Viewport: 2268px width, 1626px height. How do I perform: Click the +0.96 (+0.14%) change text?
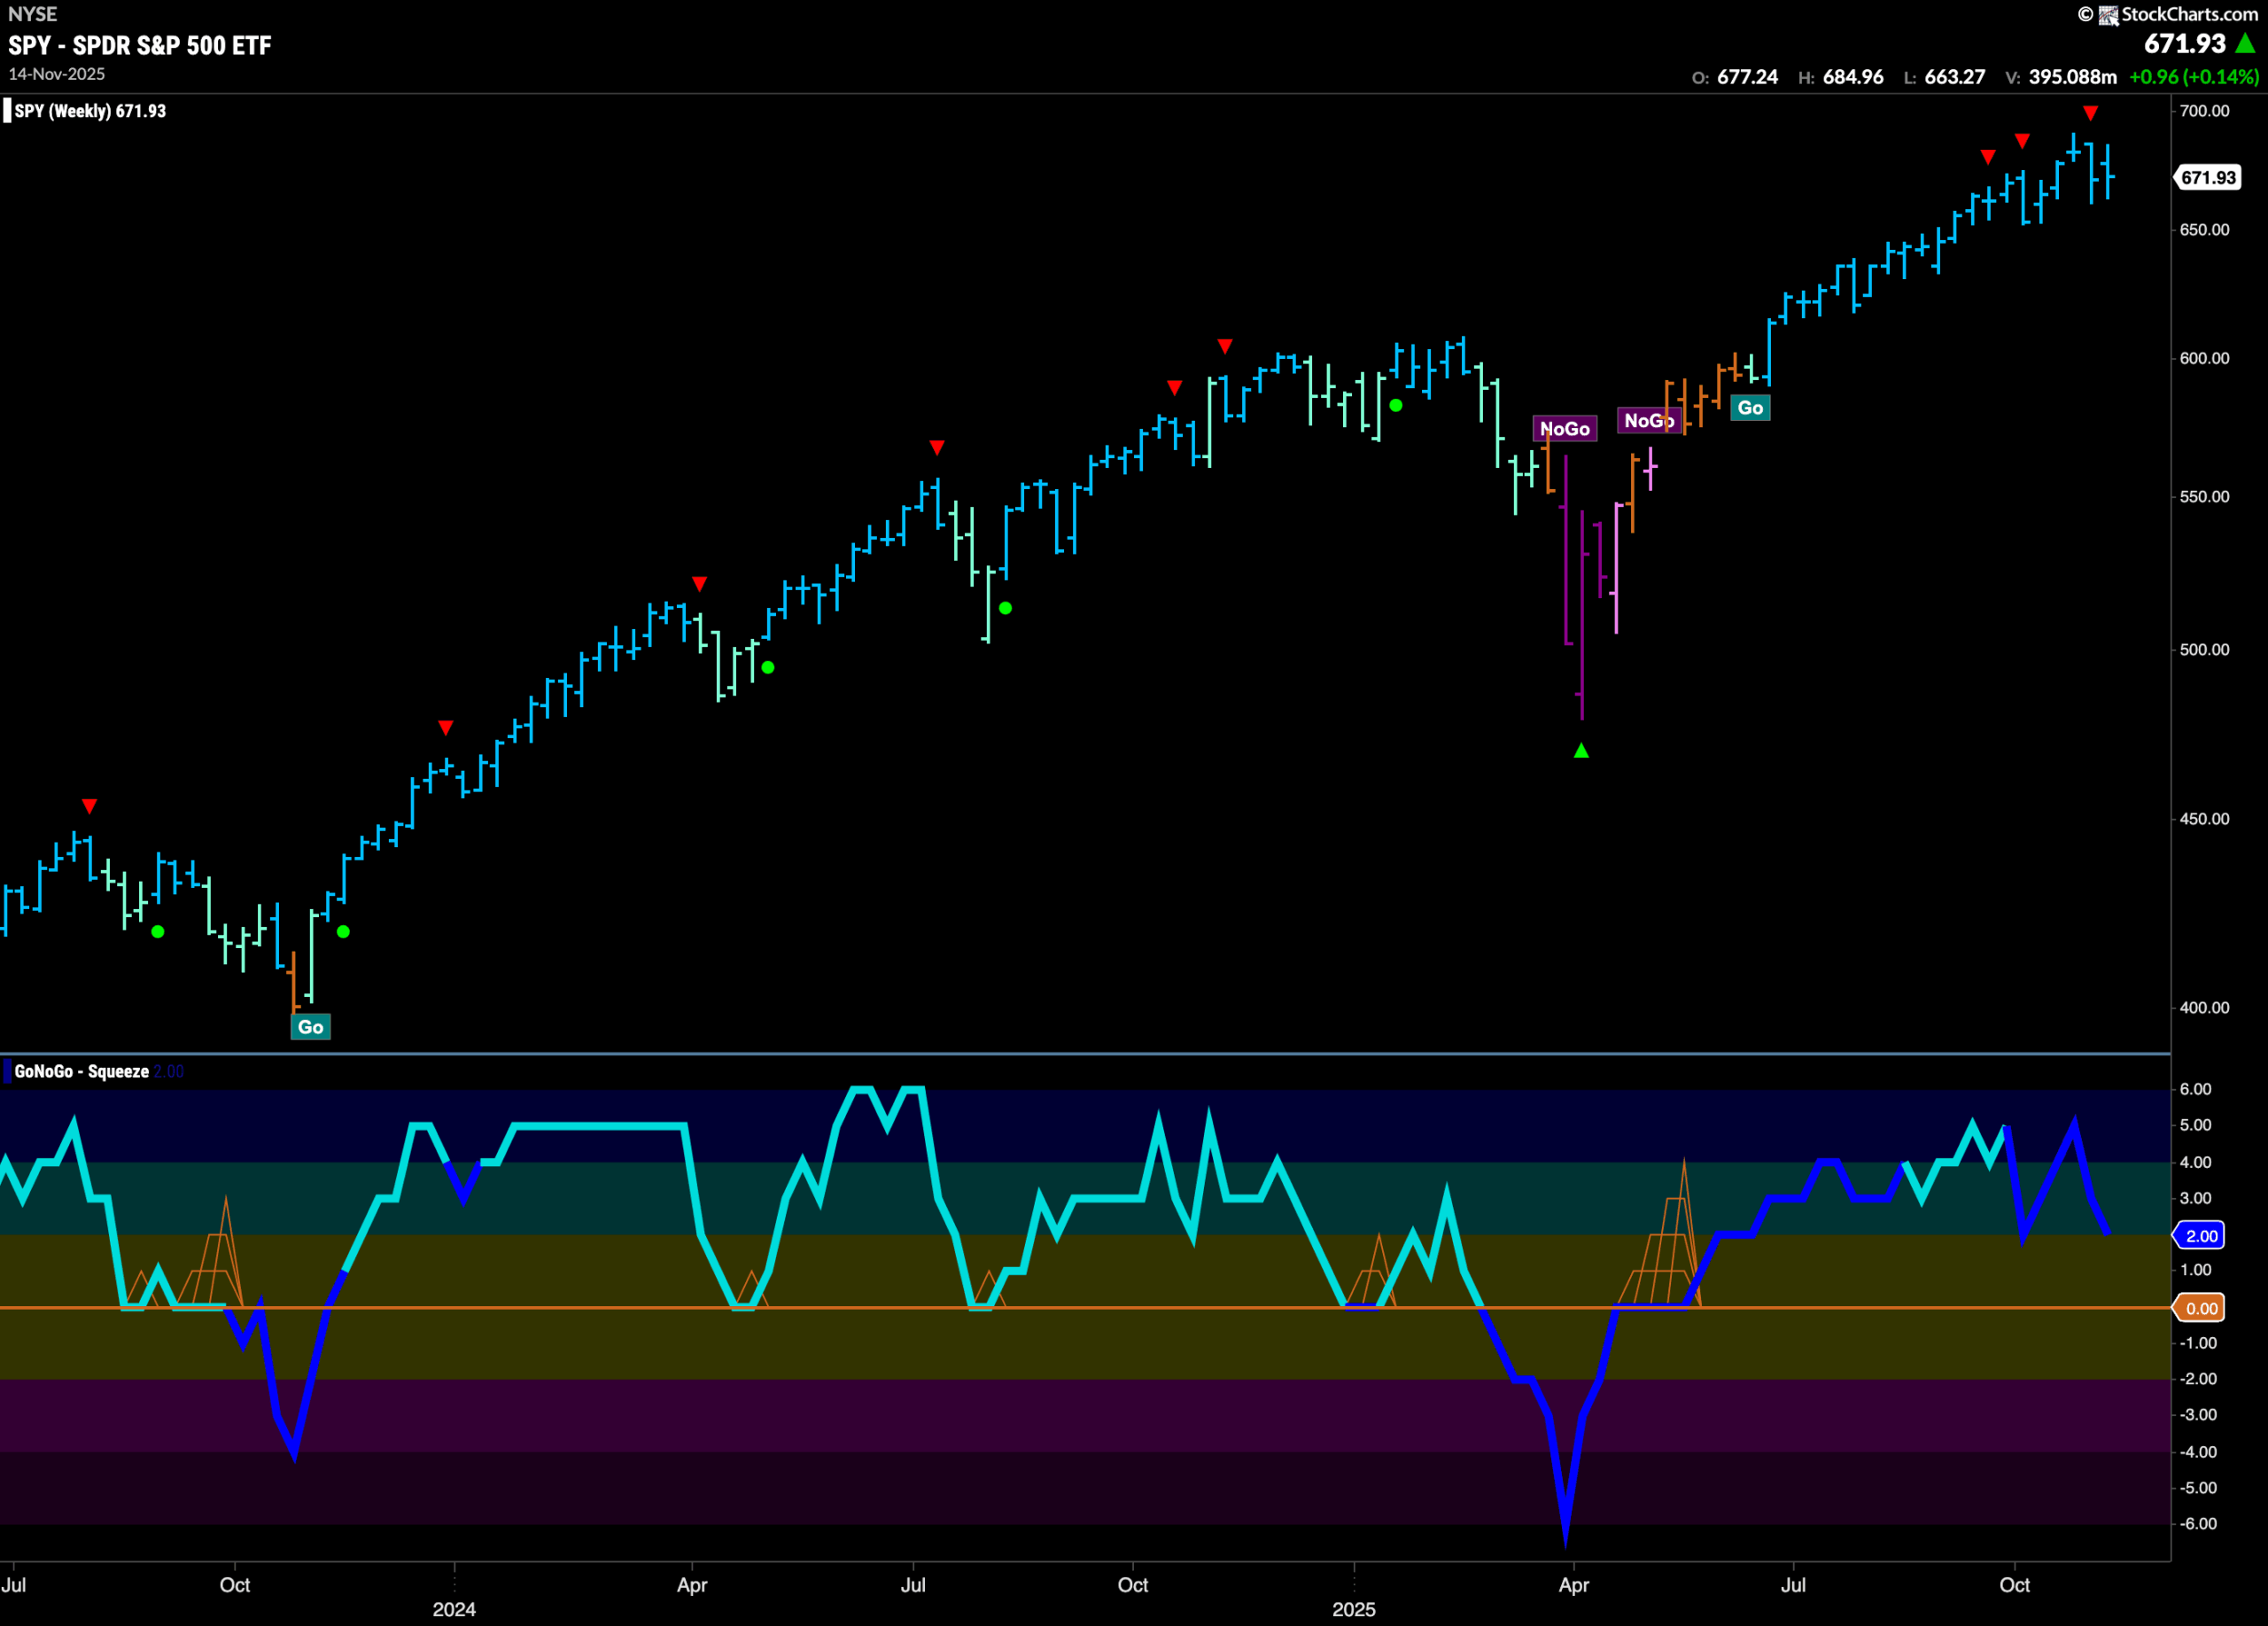pos(2194,77)
